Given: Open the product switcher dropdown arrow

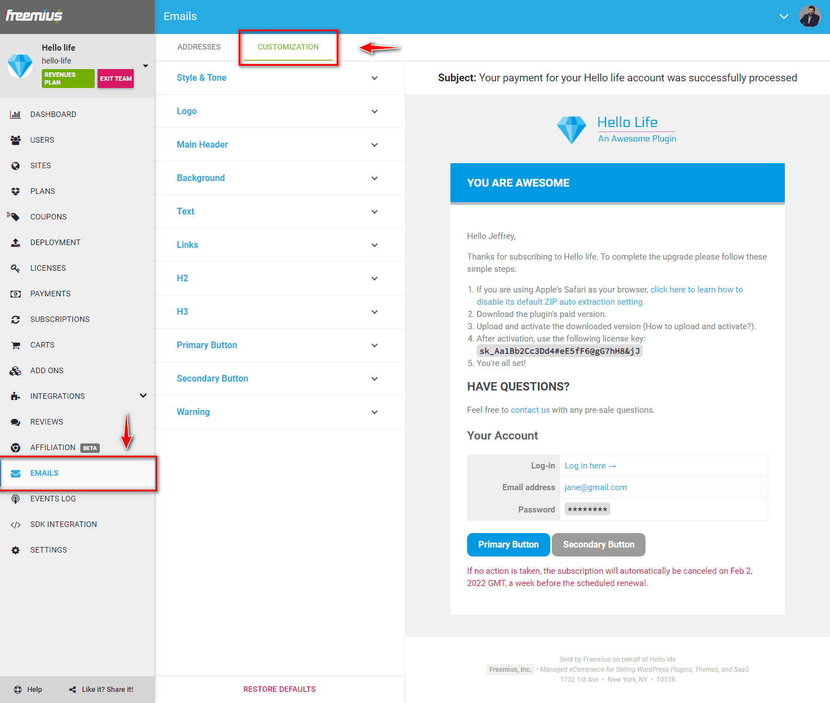Looking at the screenshot, I should click(145, 66).
